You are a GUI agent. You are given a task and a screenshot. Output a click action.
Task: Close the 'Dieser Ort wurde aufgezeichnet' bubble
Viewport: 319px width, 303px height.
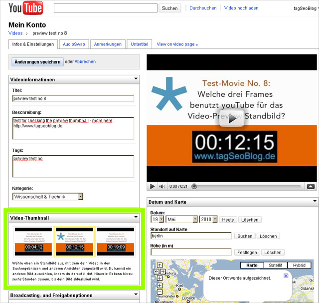[286, 276]
